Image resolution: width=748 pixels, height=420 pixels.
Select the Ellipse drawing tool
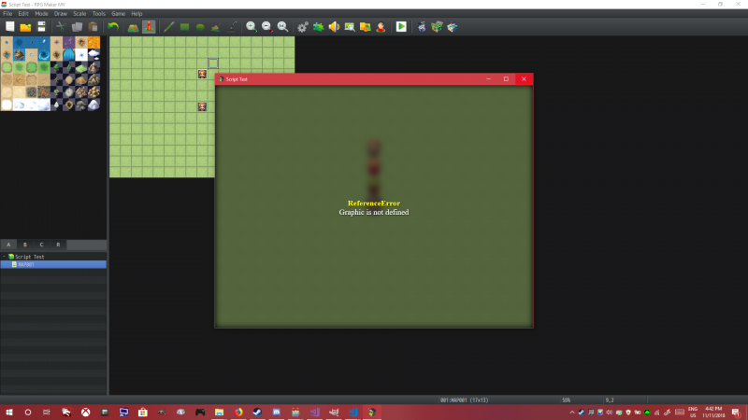coord(200,27)
